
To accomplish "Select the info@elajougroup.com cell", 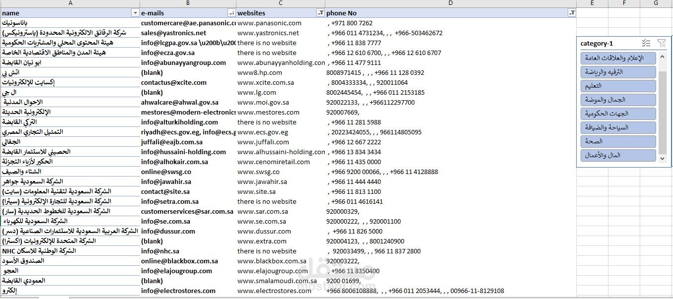I will 188,271.
